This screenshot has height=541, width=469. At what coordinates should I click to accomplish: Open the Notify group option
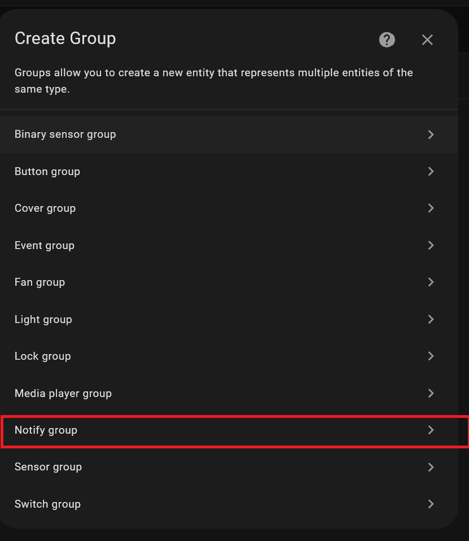(46, 430)
